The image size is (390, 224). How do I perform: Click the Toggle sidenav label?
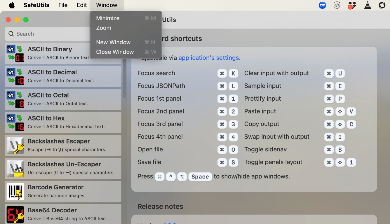point(265,149)
